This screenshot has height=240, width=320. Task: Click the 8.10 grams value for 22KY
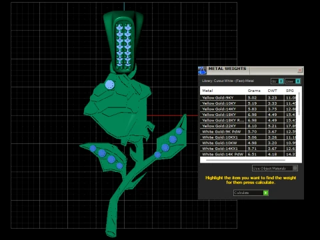252,126
